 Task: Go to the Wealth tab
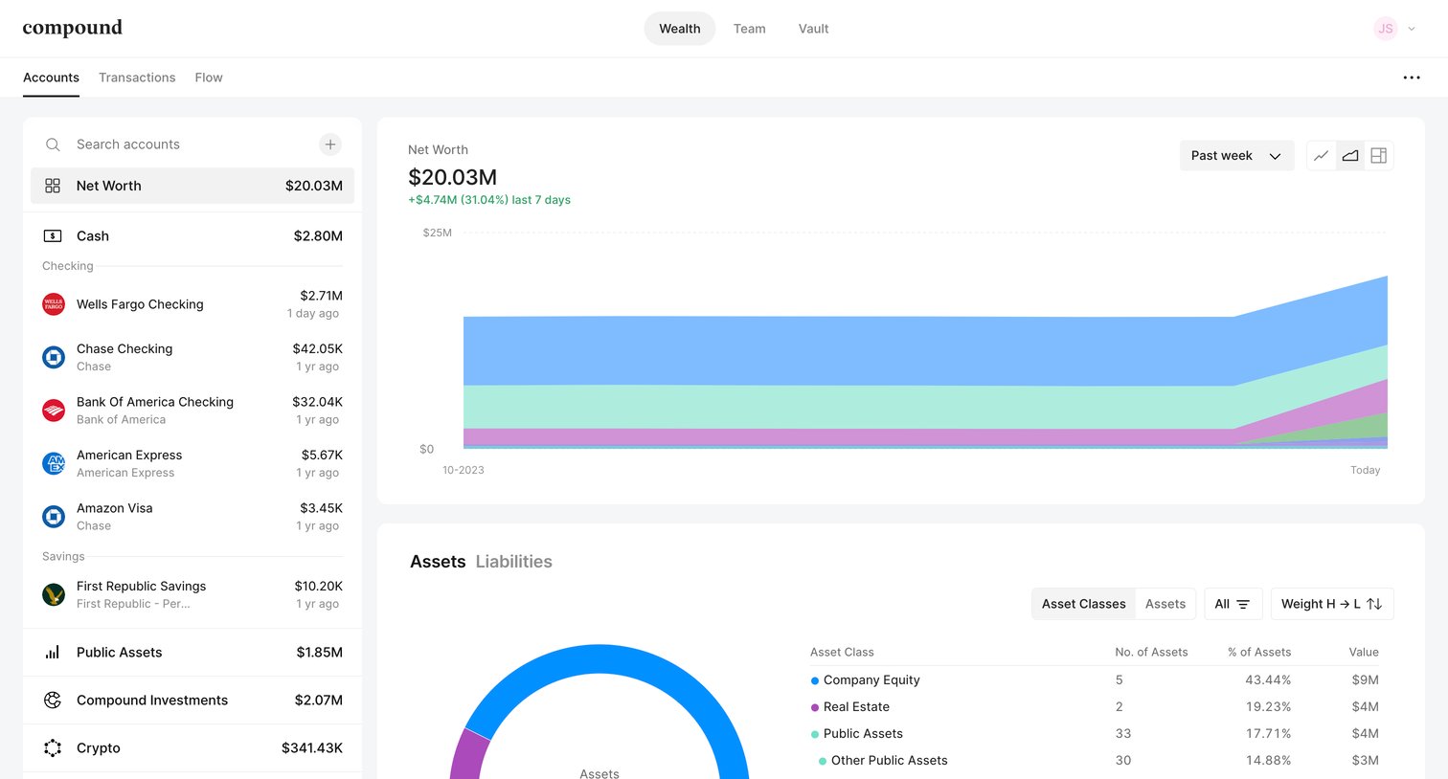(680, 29)
